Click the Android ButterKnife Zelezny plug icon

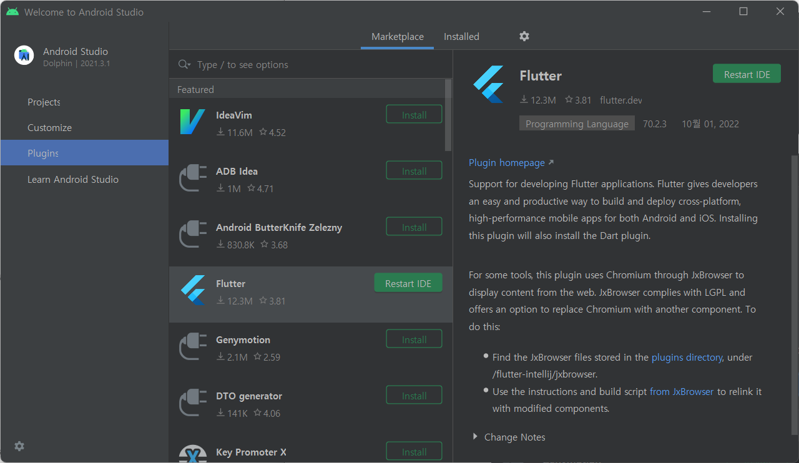point(192,234)
